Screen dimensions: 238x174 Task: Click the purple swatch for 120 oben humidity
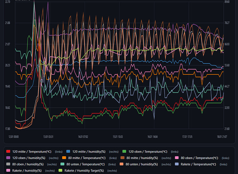click(x=8, y=158)
